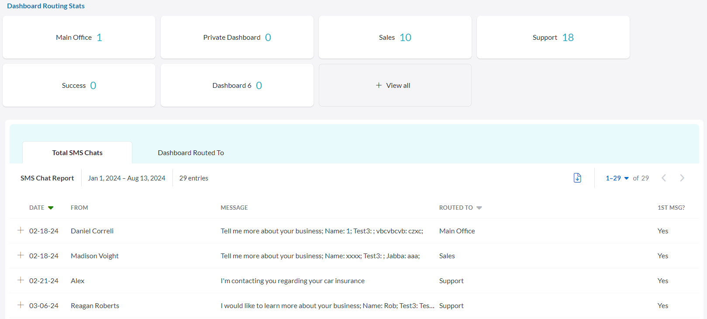This screenshot has height=319, width=707.
Task: Open the Support dashboard card
Action: pyautogui.click(x=553, y=38)
